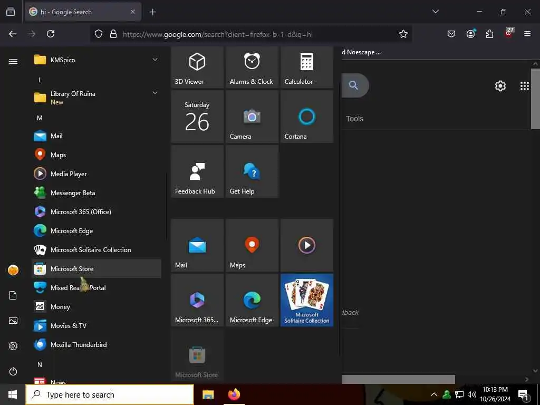540x405 pixels.
Task: Open the Microsoft Store tile
Action: [197, 355]
